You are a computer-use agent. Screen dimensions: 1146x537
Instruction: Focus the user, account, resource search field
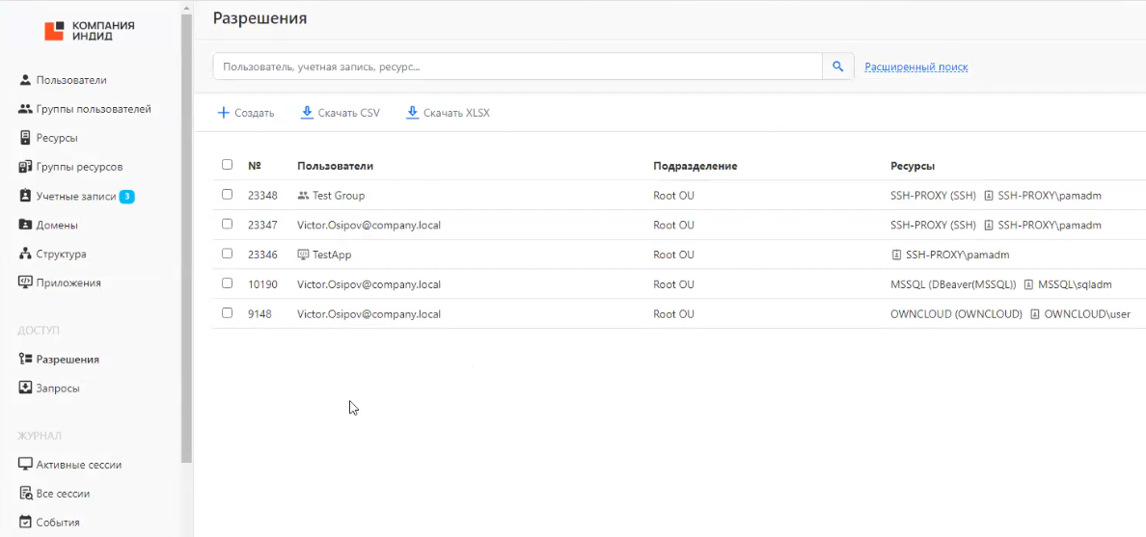(x=517, y=67)
